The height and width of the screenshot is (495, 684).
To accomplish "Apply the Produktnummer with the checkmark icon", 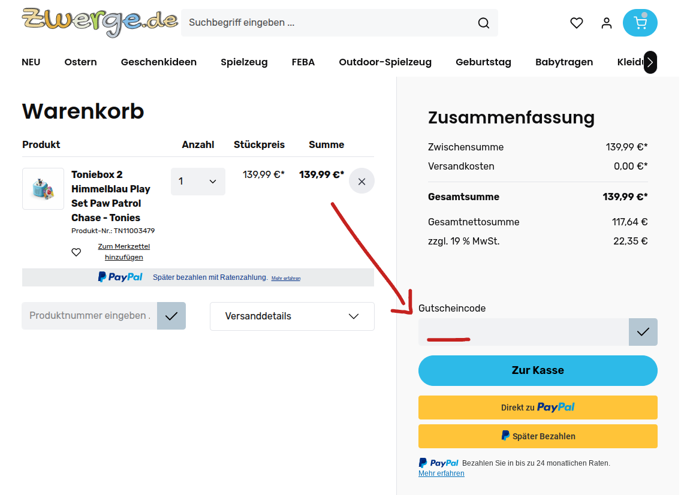I will point(171,316).
